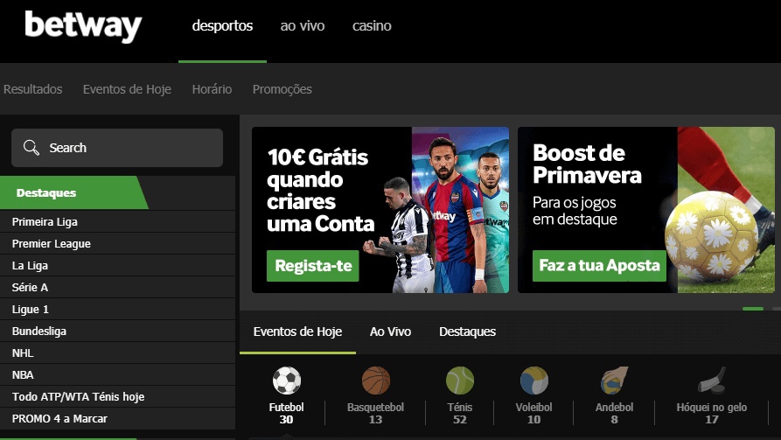781x440 pixels.
Task: Click the Faz a tua Aposta button
Action: click(599, 266)
